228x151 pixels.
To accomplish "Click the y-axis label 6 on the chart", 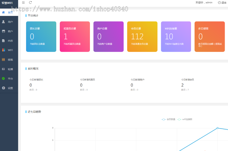I will click(x=53, y=140).
